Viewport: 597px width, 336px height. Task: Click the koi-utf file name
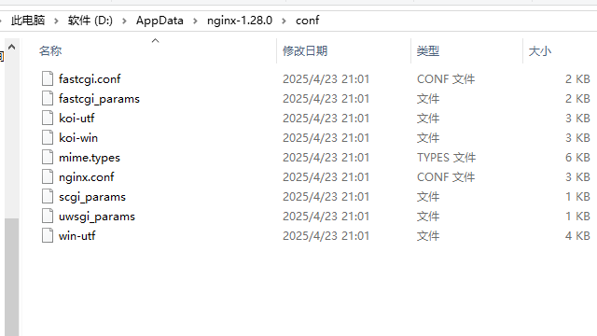pyautogui.click(x=76, y=119)
